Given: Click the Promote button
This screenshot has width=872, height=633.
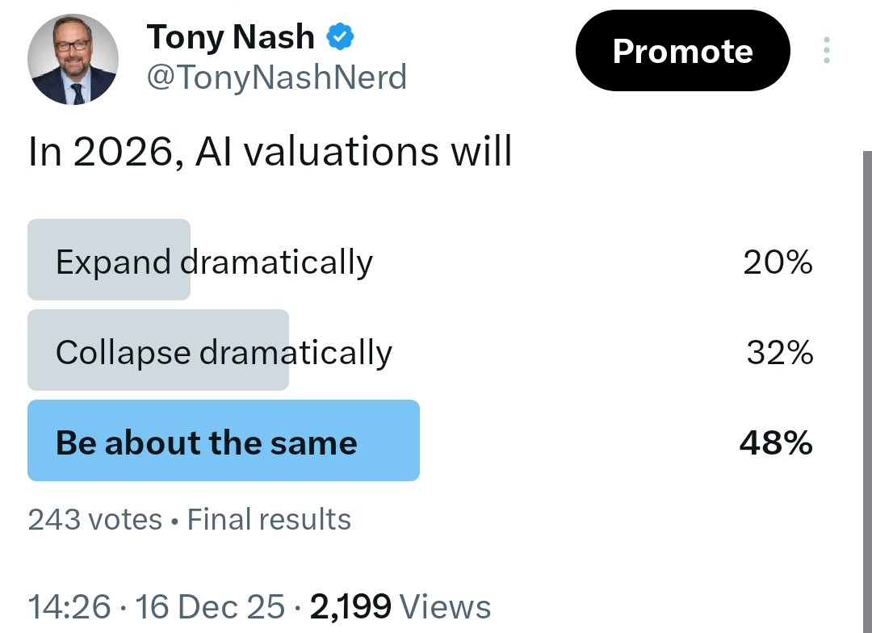Looking at the screenshot, I should click(682, 51).
